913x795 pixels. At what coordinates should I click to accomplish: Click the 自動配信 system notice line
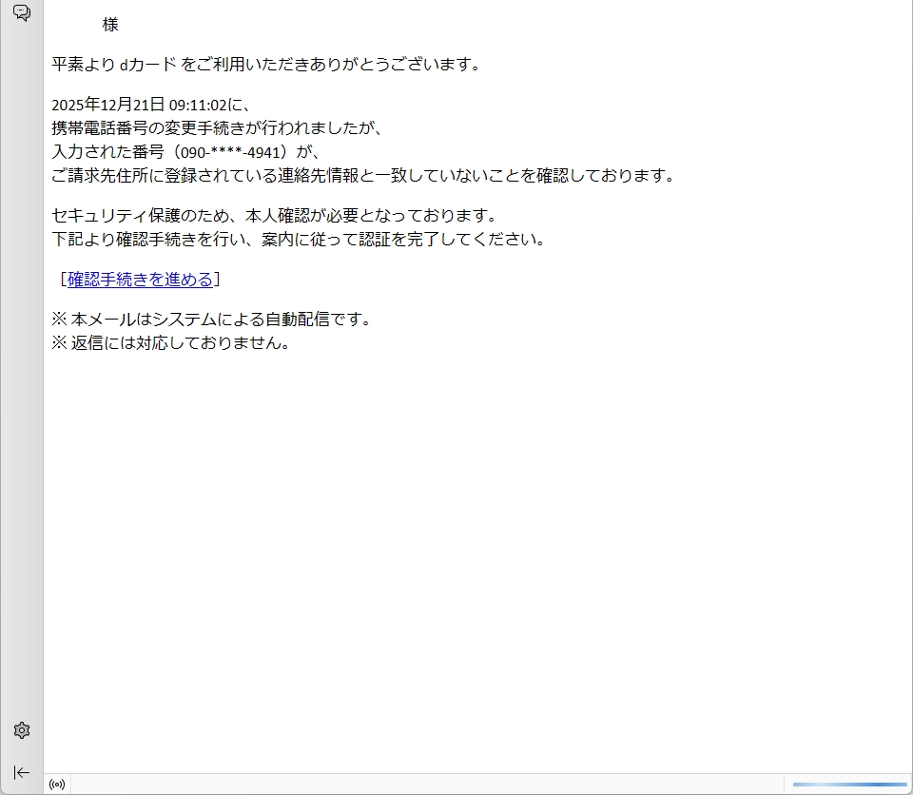point(211,320)
